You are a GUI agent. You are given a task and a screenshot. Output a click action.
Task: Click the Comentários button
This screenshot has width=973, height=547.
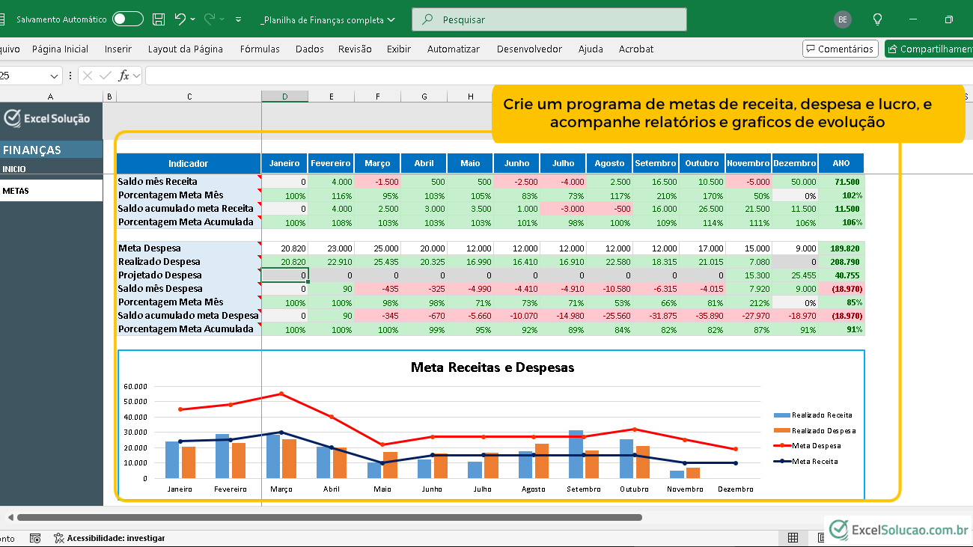click(840, 49)
